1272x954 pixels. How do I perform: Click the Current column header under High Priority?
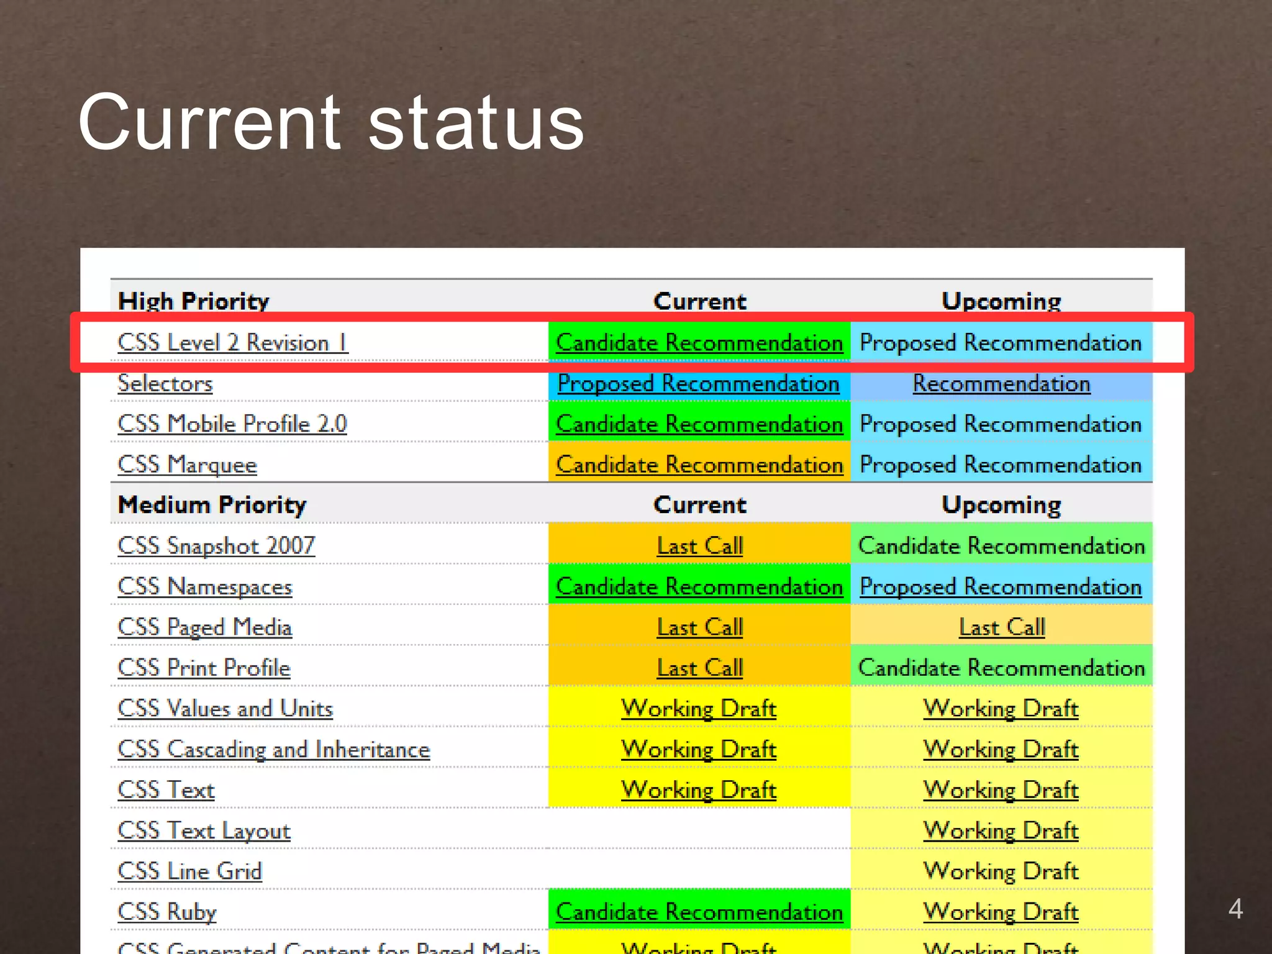(699, 301)
